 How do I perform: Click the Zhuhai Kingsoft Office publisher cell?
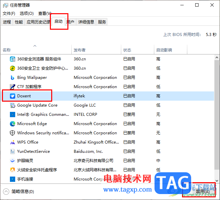coord(96,142)
